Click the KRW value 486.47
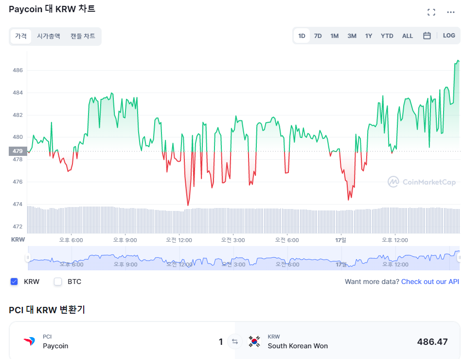 pyautogui.click(x=432, y=342)
